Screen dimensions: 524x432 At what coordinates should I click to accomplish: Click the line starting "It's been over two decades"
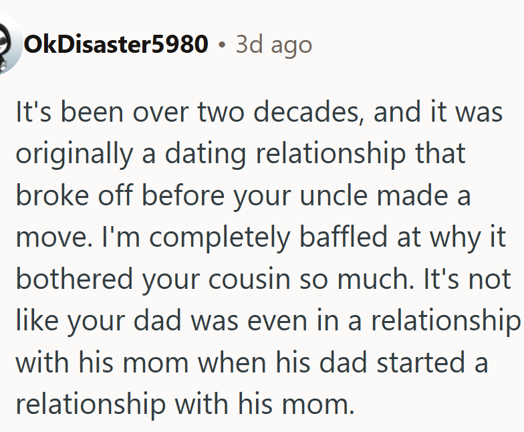click(x=259, y=112)
